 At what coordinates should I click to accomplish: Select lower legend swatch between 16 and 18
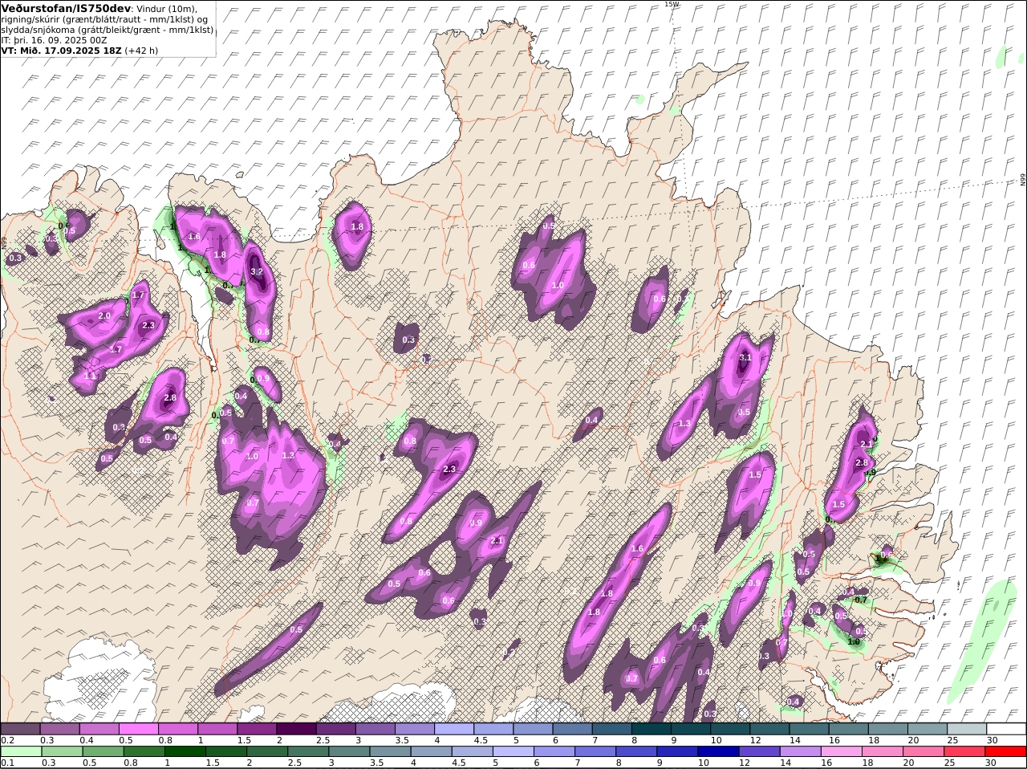841,751
